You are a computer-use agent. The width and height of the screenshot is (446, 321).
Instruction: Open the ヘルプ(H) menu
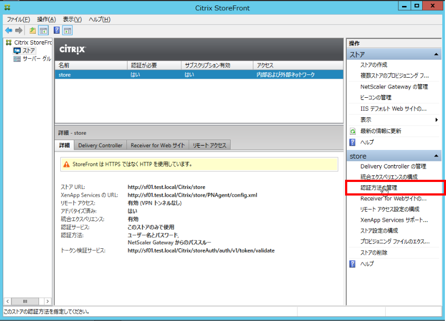[x=99, y=20]
